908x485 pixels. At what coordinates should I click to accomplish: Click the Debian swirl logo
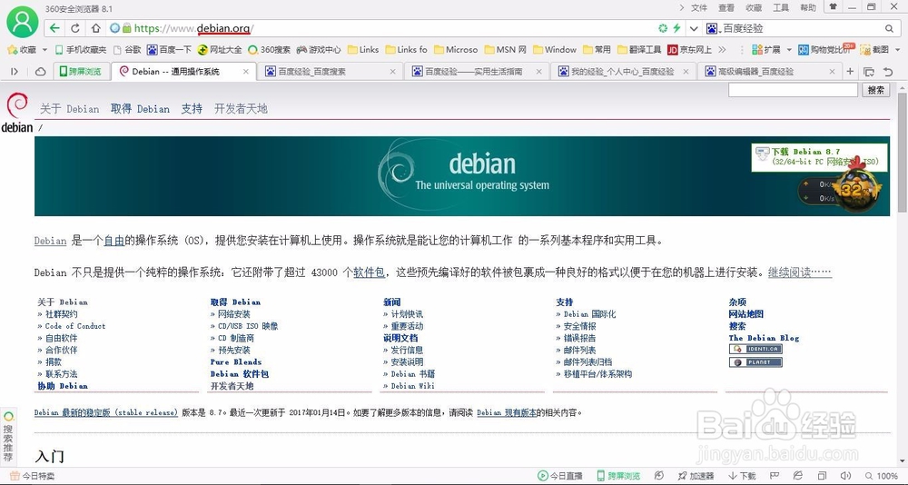[x=16, y=113]
